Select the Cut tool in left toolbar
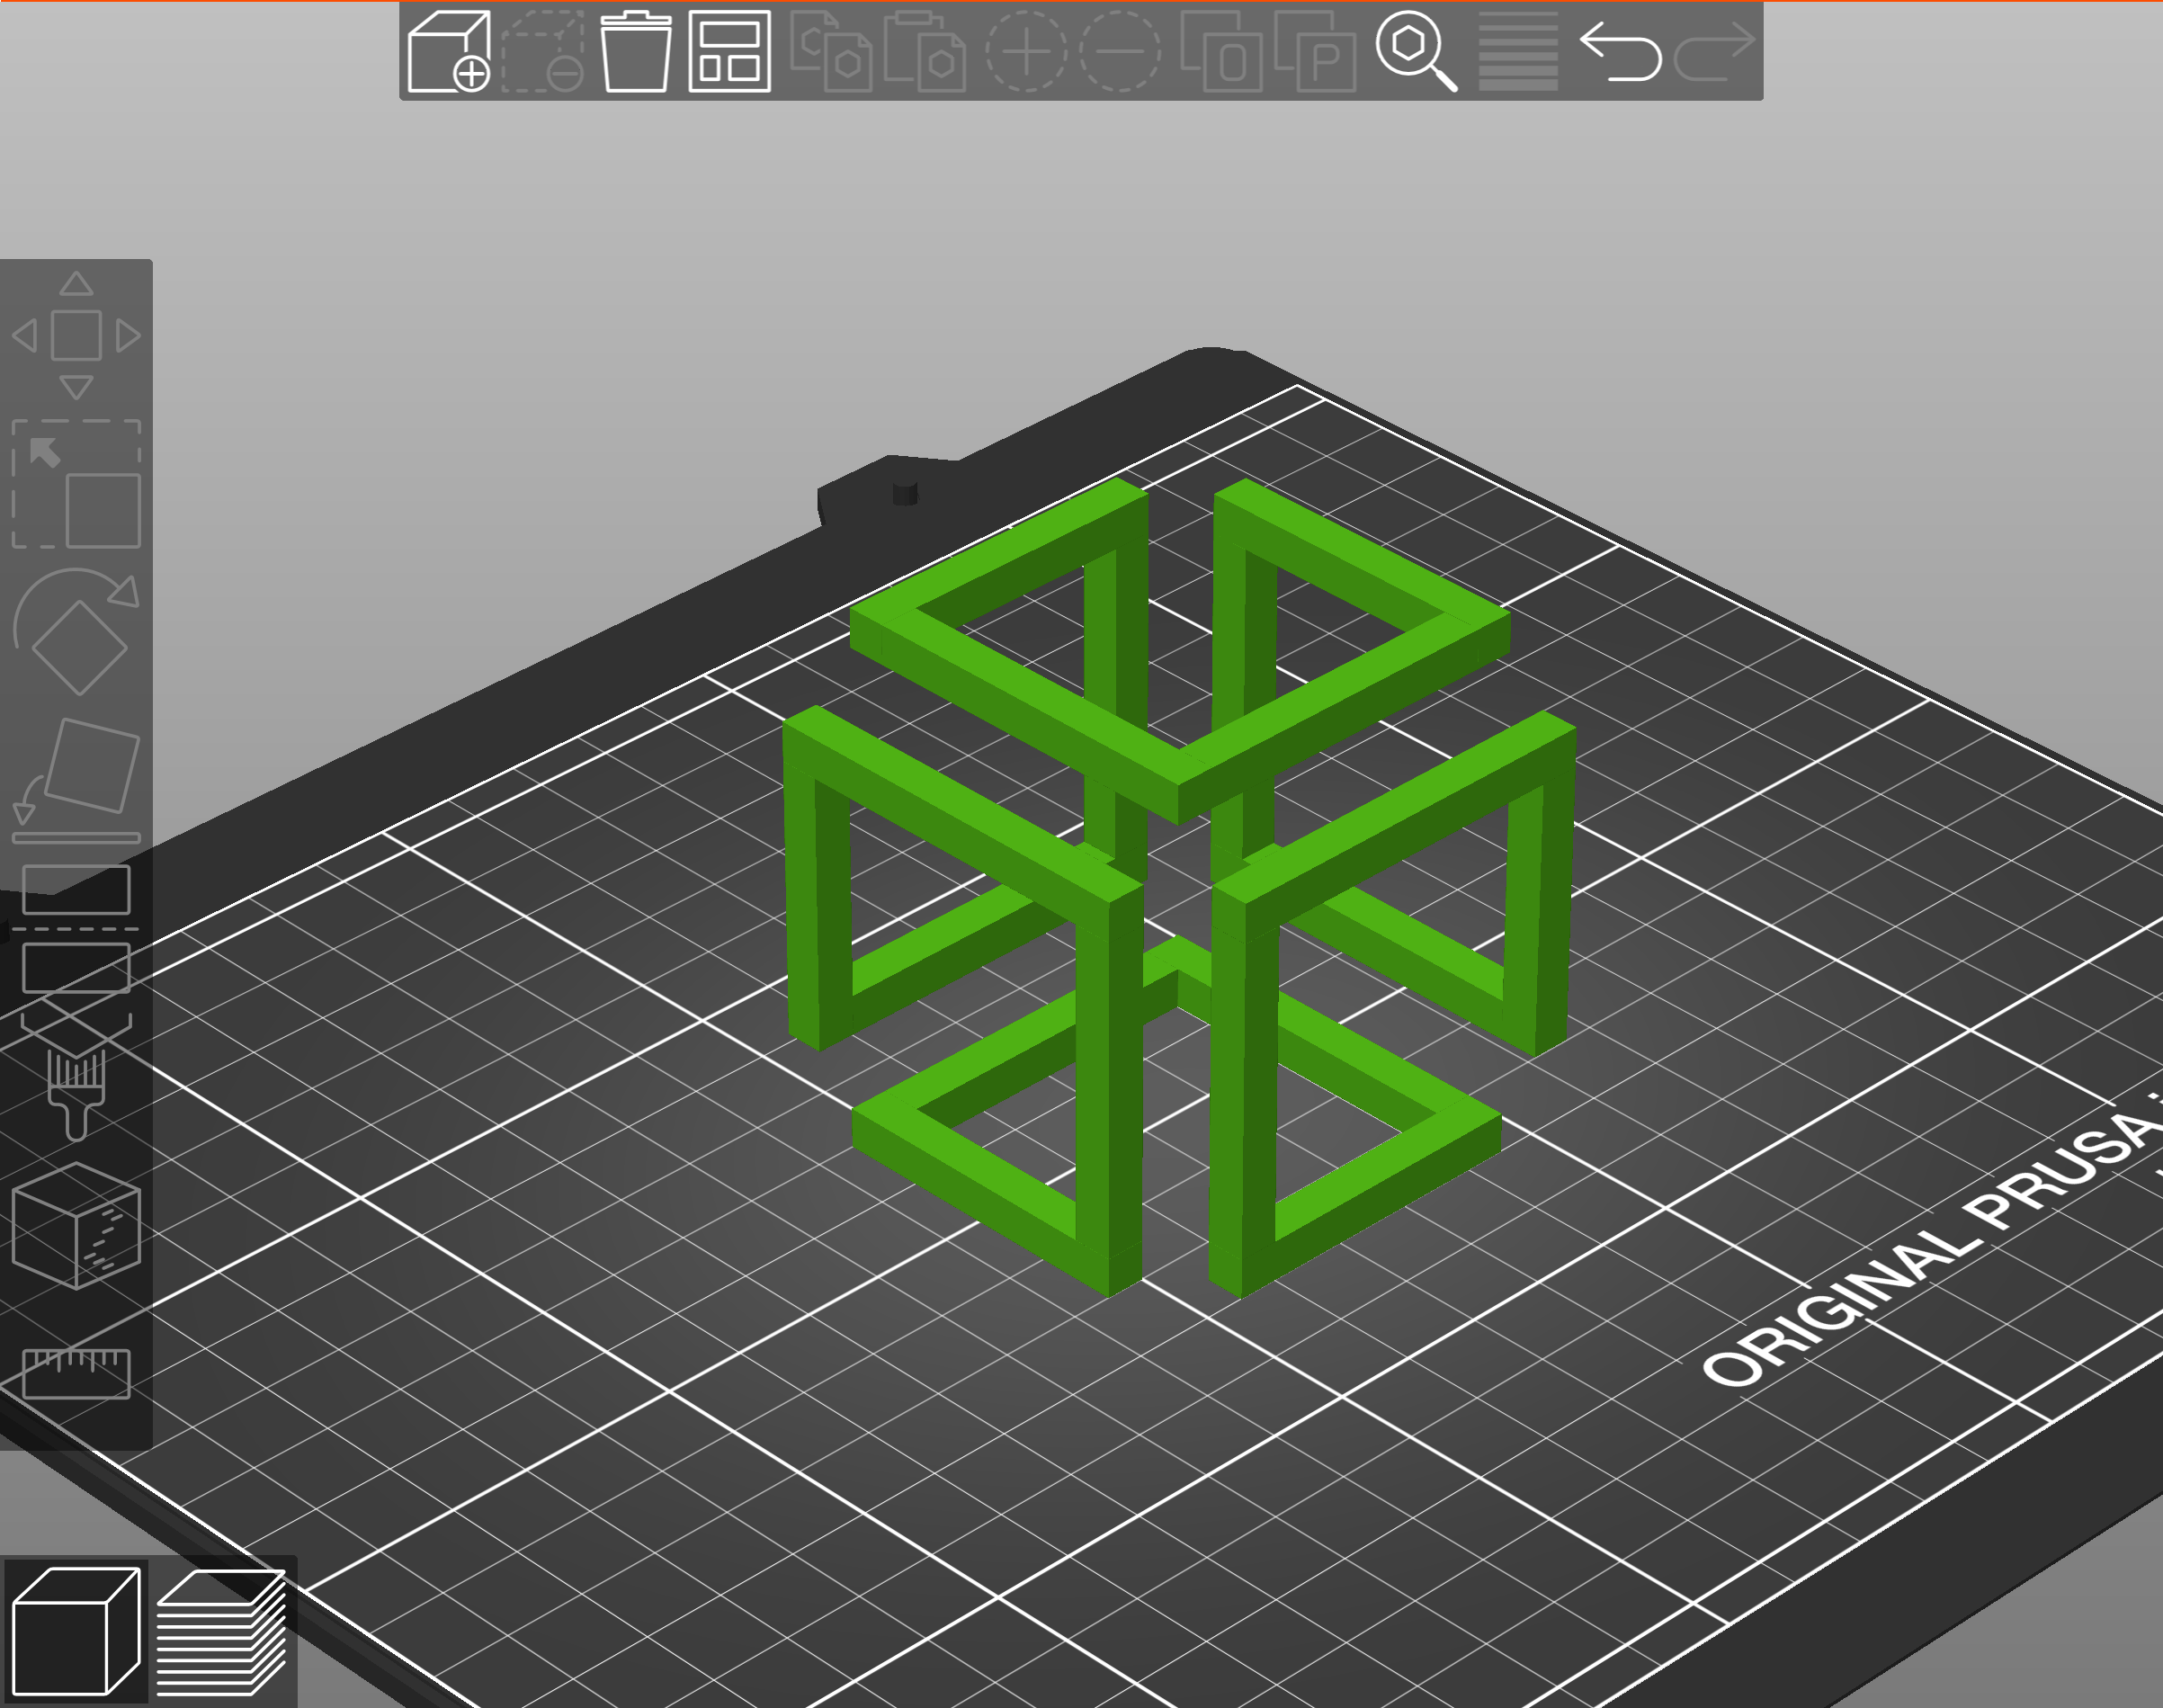The image size is (2163, 1708). [76, 929]
